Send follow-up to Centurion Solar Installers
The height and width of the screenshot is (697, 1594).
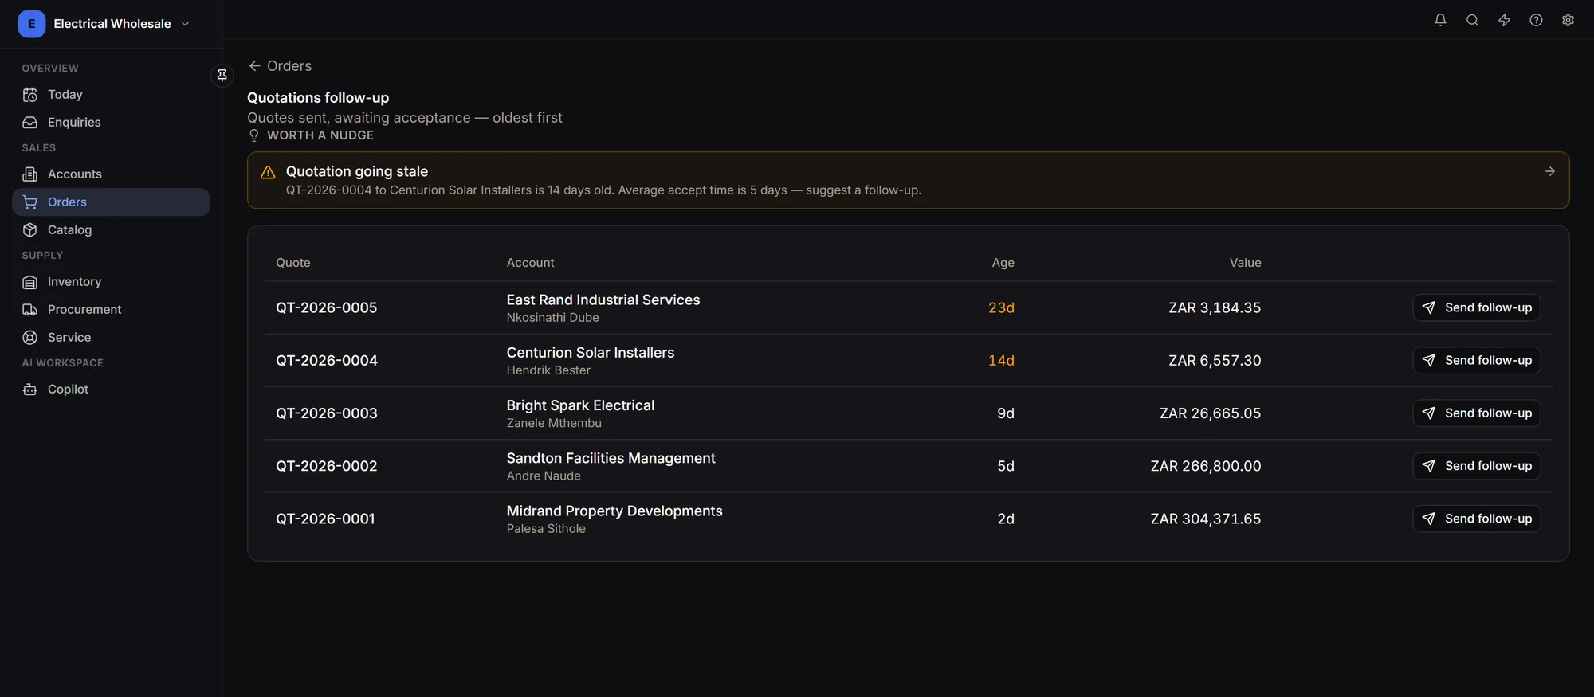pos(1476,360)
